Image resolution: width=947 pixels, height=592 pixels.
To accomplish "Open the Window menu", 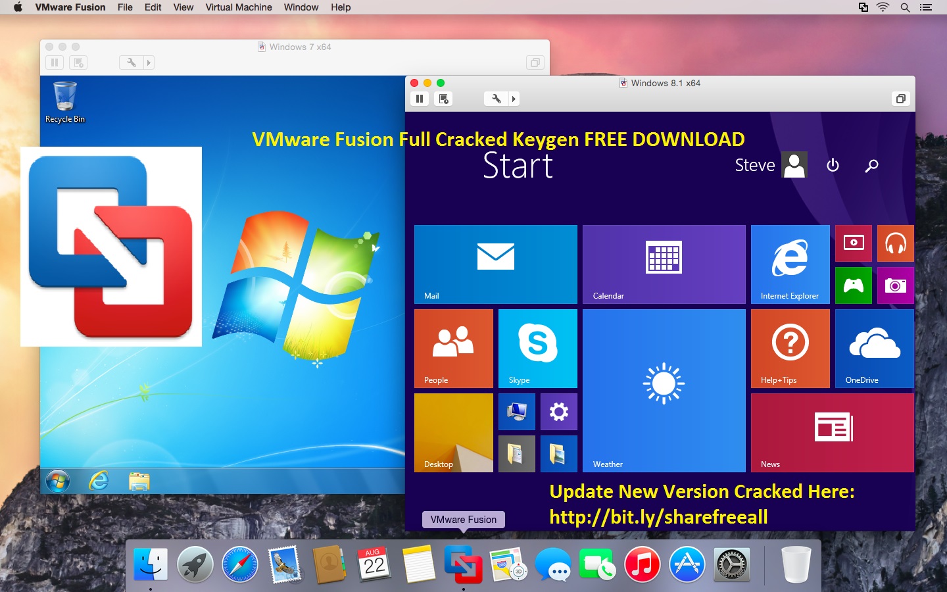I will (x=301, y=7).
